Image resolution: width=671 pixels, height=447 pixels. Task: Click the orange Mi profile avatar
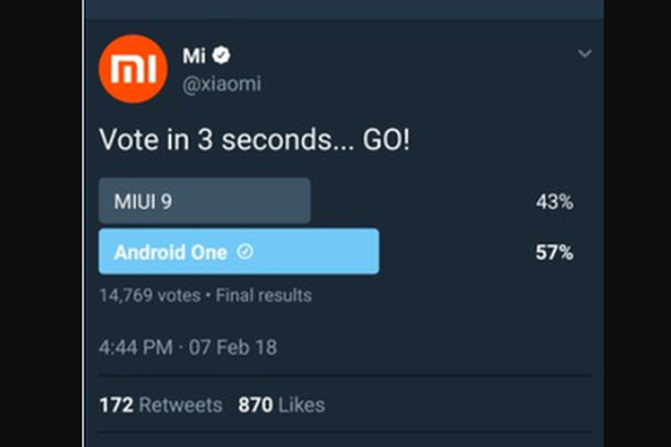pos(132,69)
